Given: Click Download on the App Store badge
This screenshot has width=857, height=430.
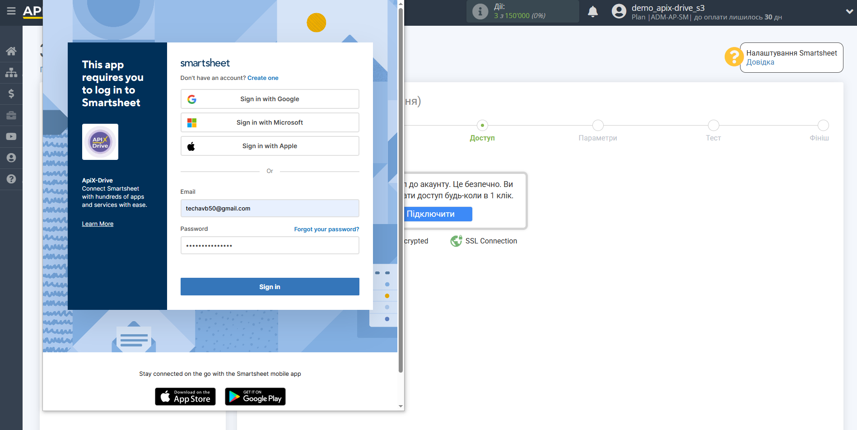Looking at the screenshot, I should pos(185,397).
